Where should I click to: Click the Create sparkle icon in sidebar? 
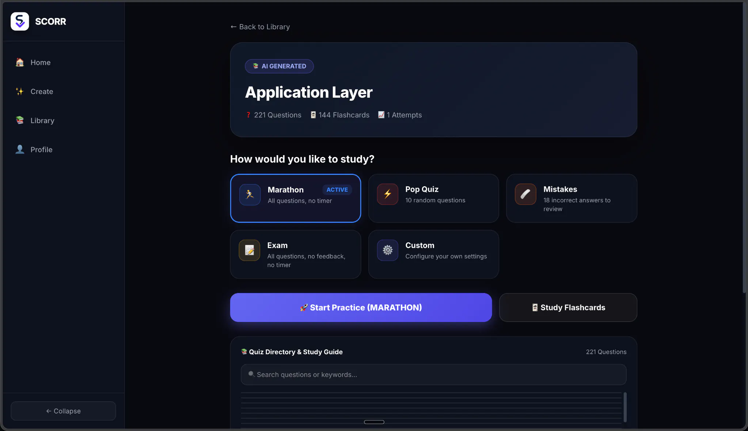20,91
